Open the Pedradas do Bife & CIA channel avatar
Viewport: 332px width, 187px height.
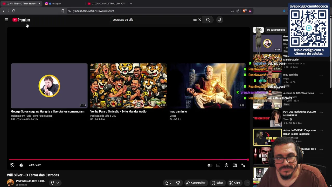(10, 183)
